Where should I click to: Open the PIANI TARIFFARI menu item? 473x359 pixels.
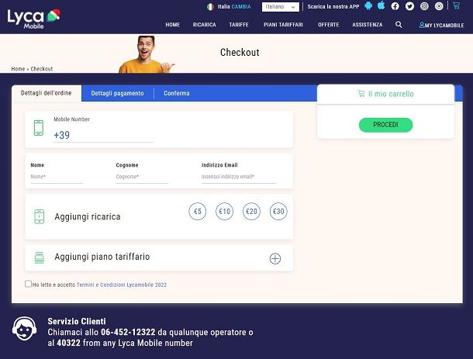coord(283,25)
